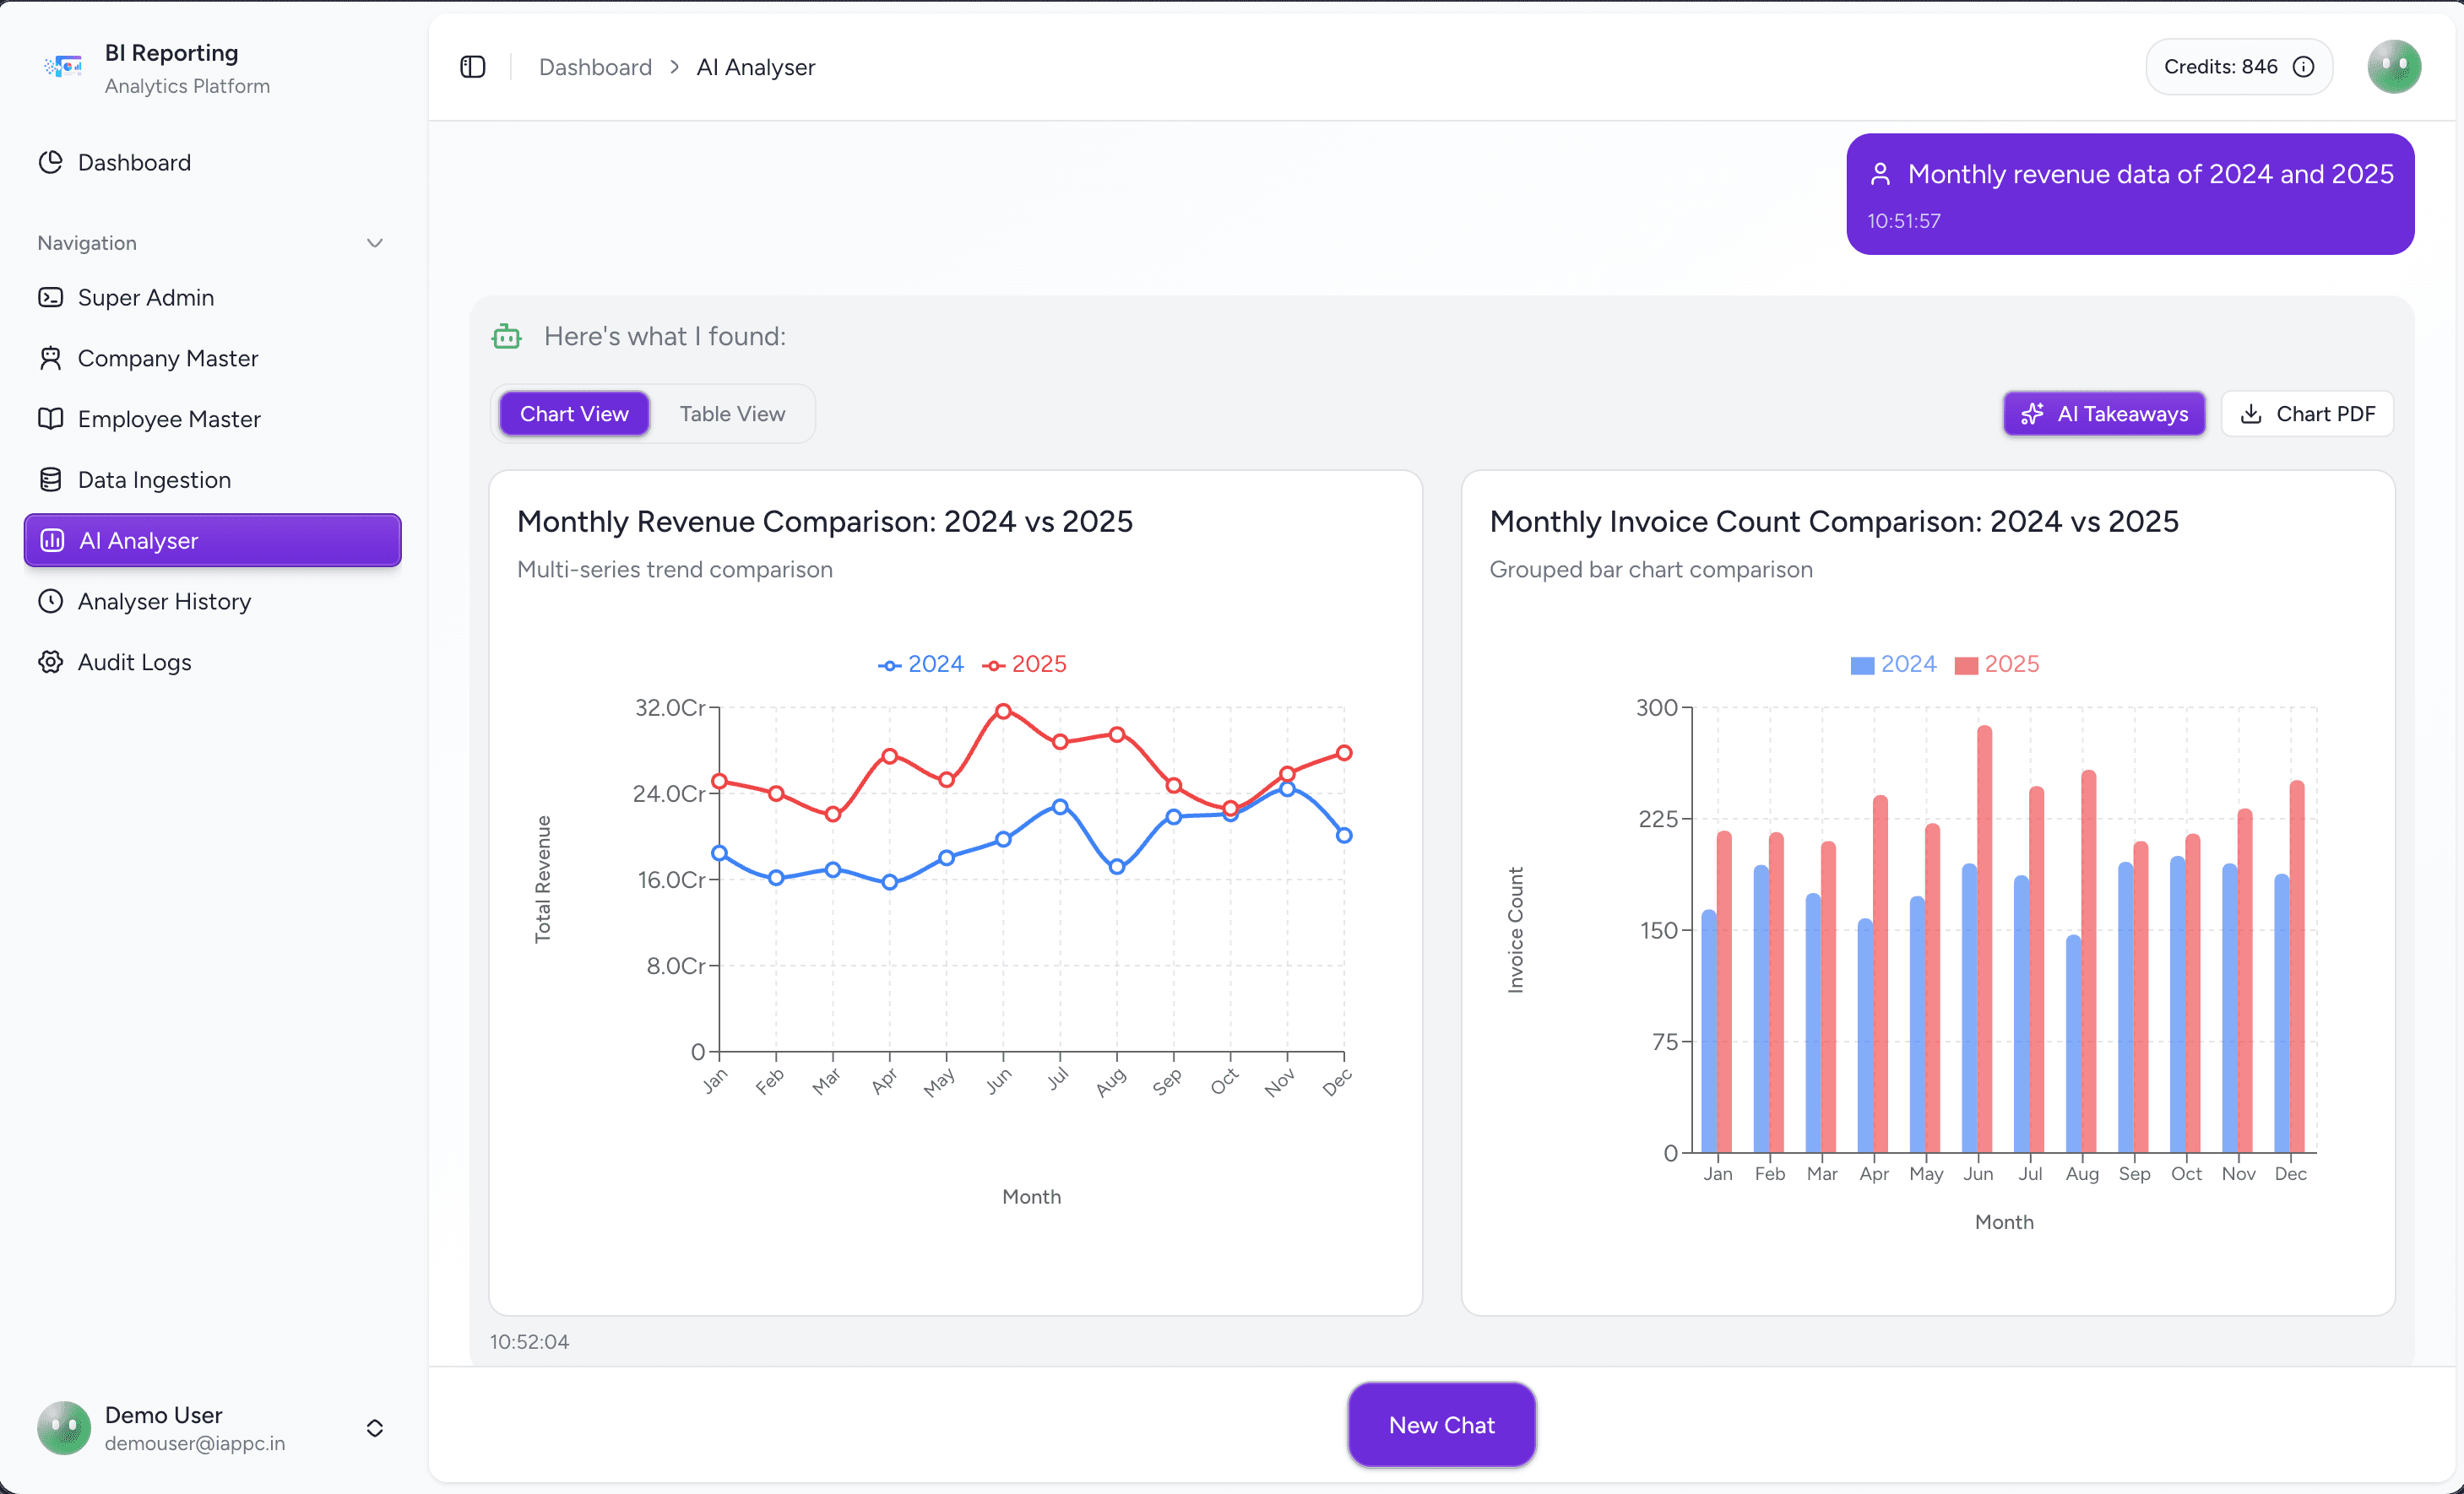Download the Chart PDF
This screenshot has height=1494, width=2464.
click(2307, 414)
